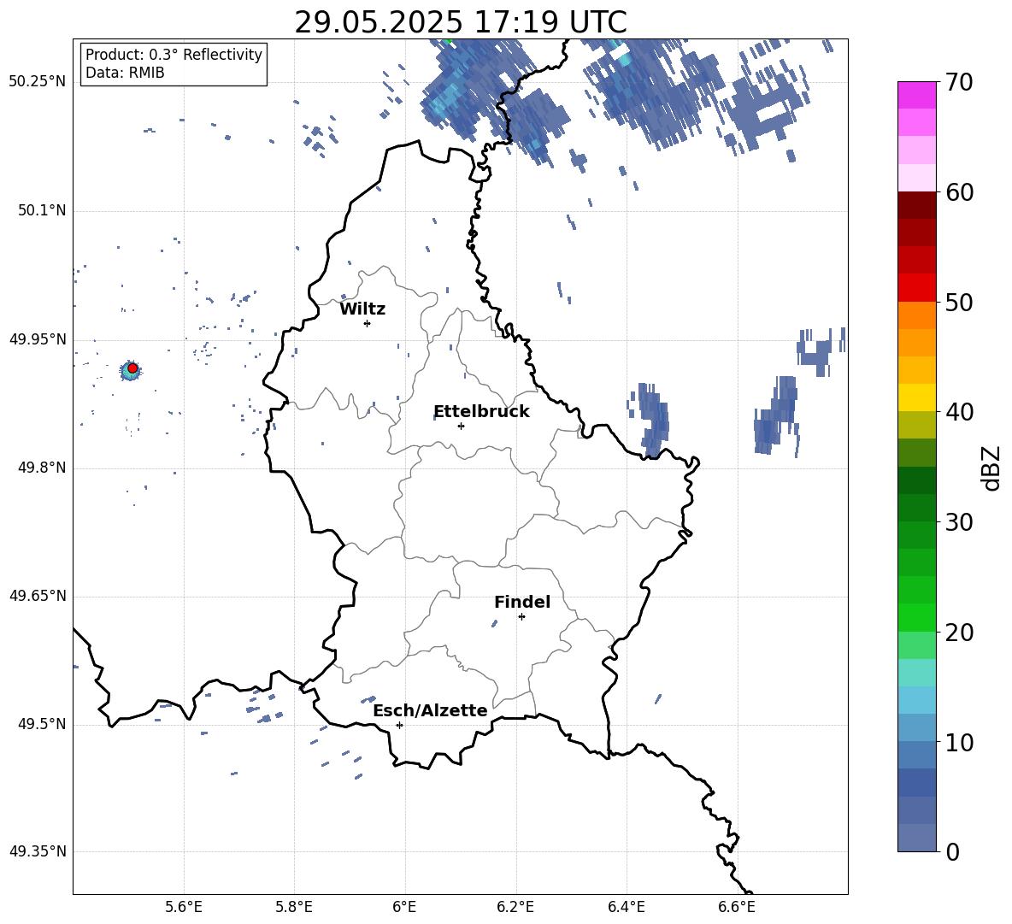Click the 6°E longitude tick label
Viewport: 1012px width, 924px height.
(404, 907)
